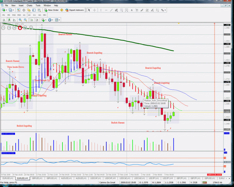Switch to bar chart display
234x187 pixels.
4,20
